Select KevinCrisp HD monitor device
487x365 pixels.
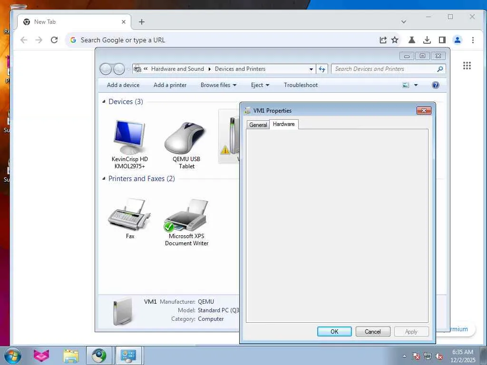click(129, 144)
